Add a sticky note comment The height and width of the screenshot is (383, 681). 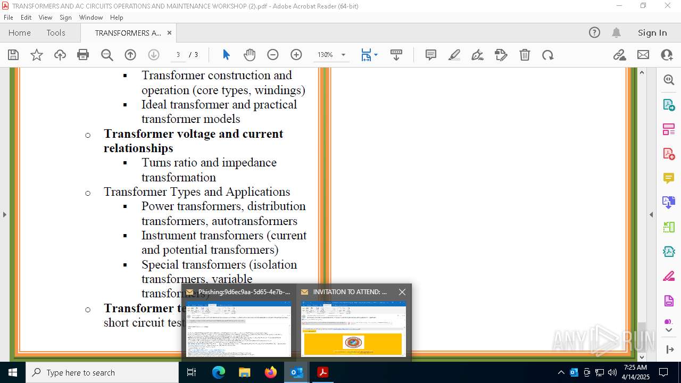coord(431,55)
